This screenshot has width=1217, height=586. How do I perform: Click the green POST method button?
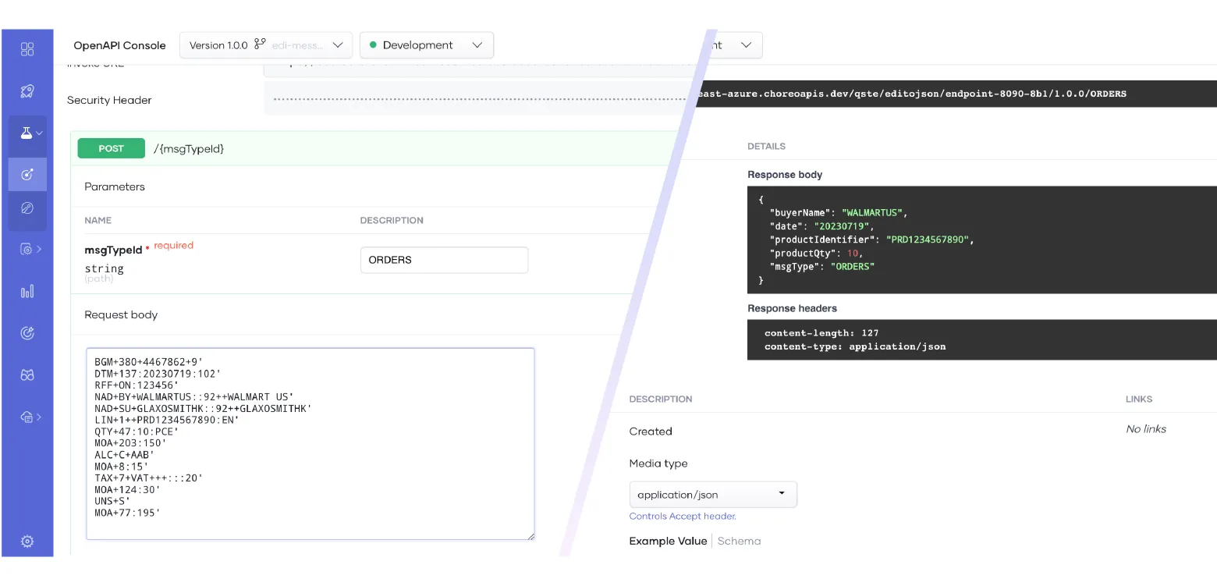[x=112, y=148]
